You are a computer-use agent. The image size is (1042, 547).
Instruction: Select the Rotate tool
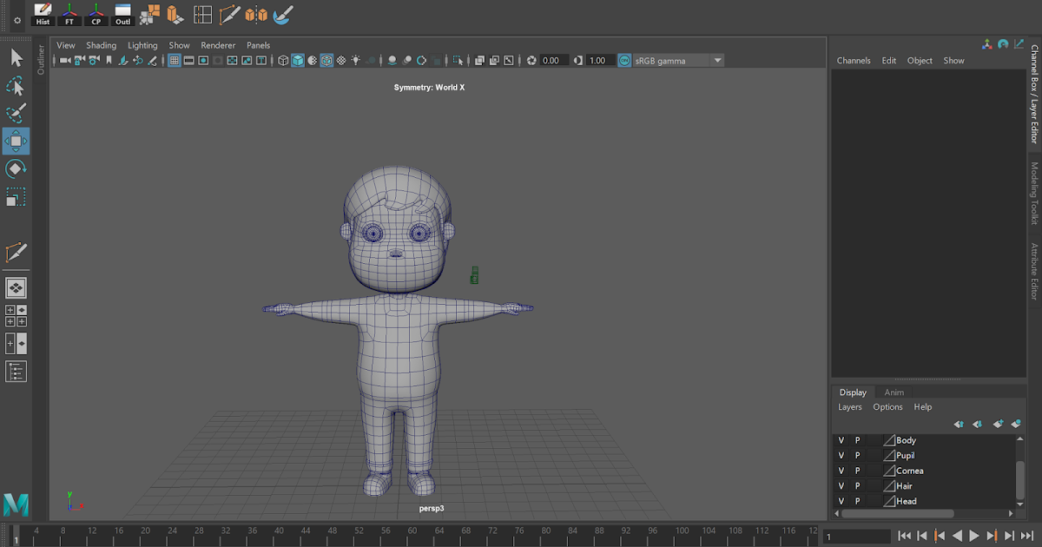[15, 168]
